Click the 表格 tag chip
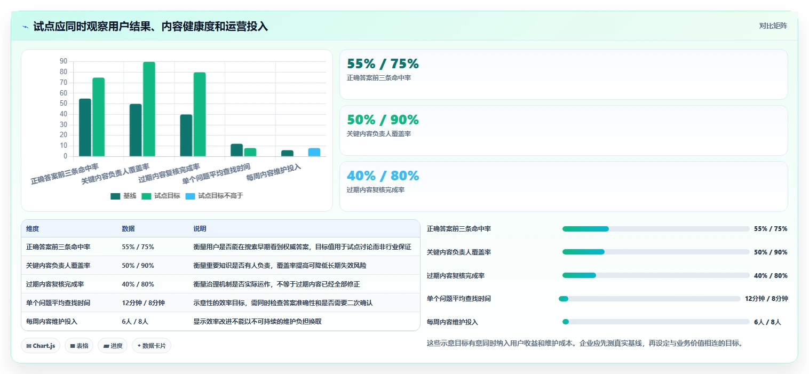This screenshot has width=809, height=374. (79, 346)
